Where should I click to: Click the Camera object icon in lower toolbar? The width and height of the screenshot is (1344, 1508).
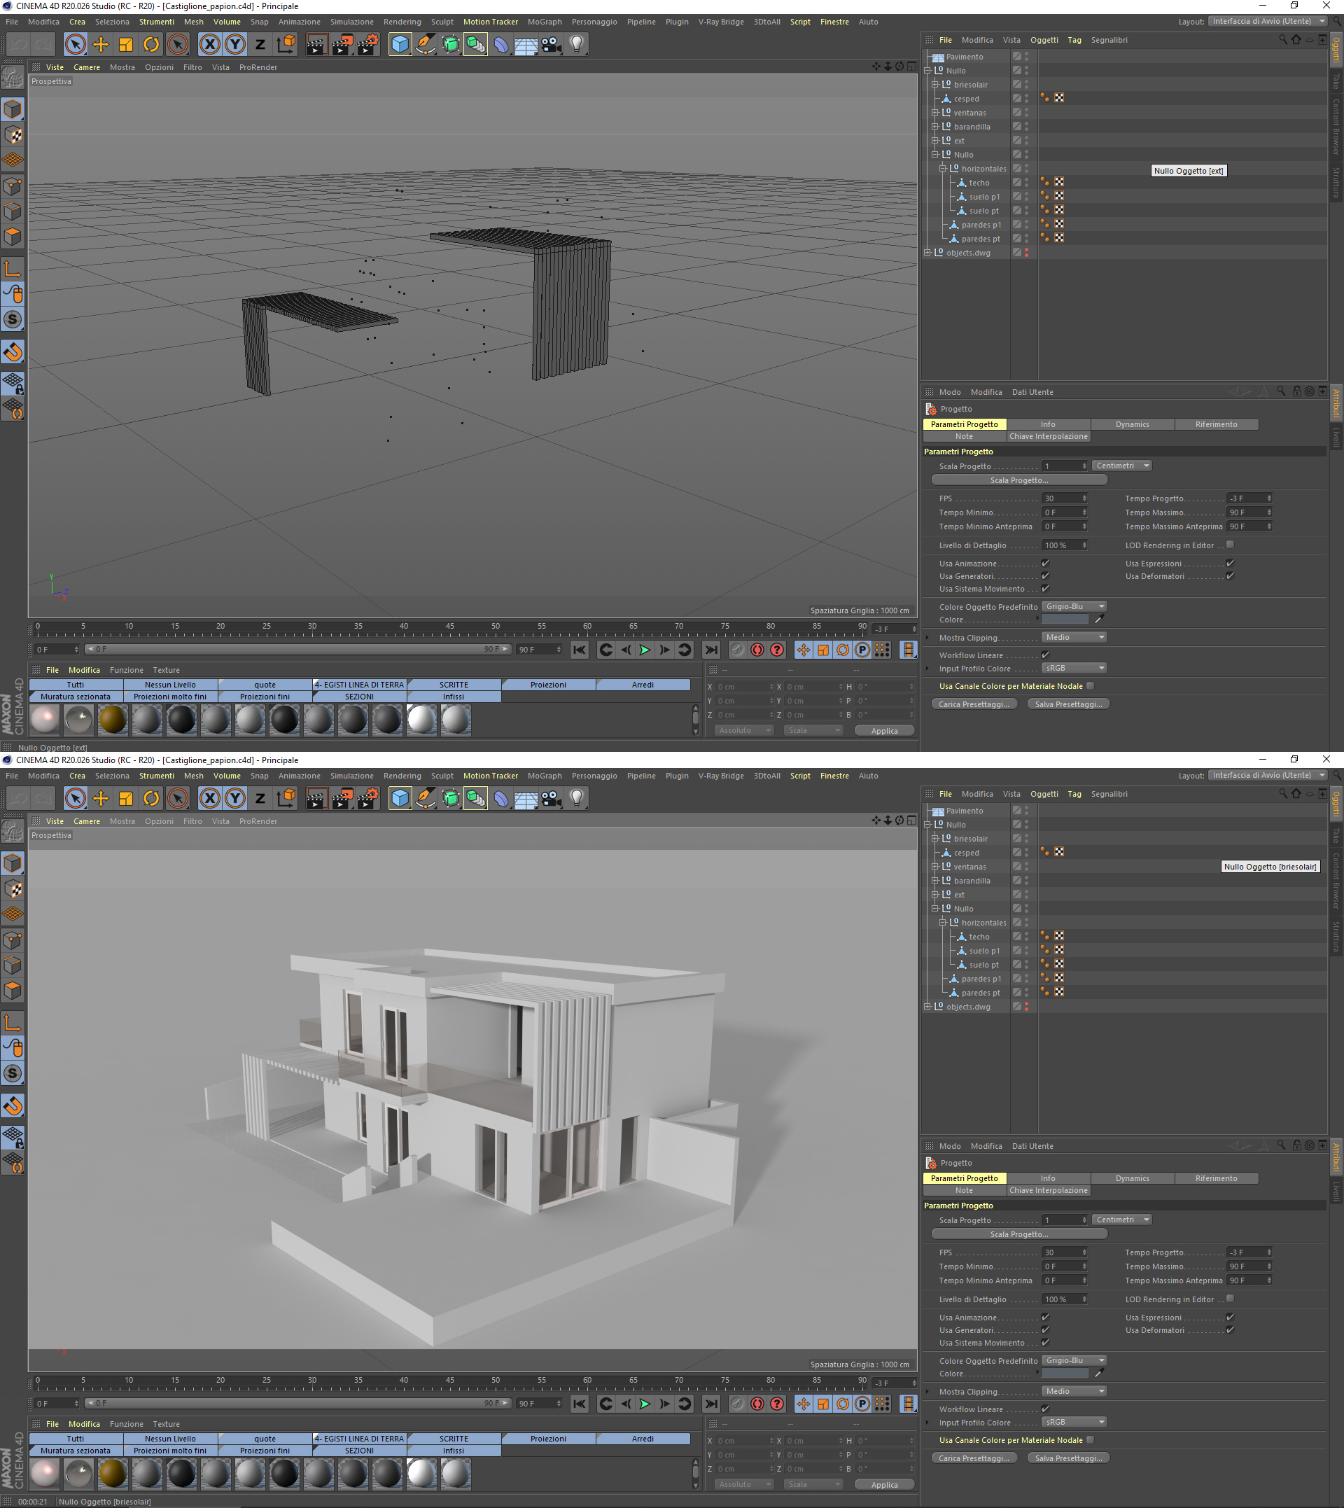pos(551,798)
